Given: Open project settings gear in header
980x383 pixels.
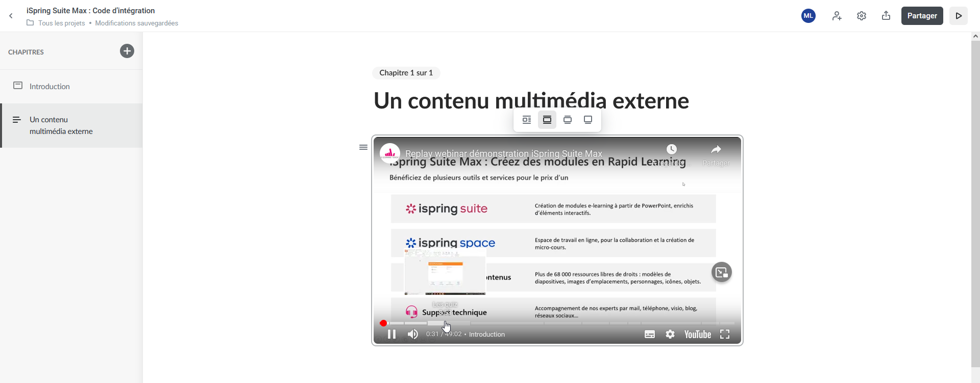Looking at the screenshot, I should (862, 16).
